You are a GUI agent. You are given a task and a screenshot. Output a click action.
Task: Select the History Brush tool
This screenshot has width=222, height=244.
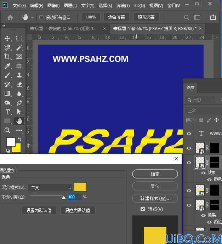tap(7, 84)
